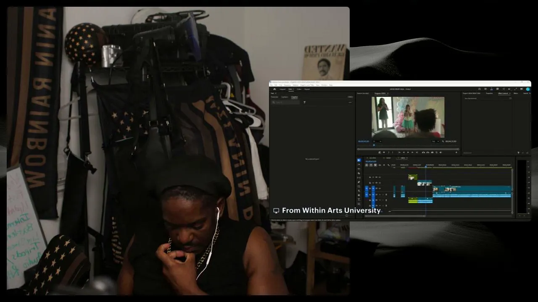Mute audio track A1
The height and width of the screenshot is (302, 538).
(380, 194)
